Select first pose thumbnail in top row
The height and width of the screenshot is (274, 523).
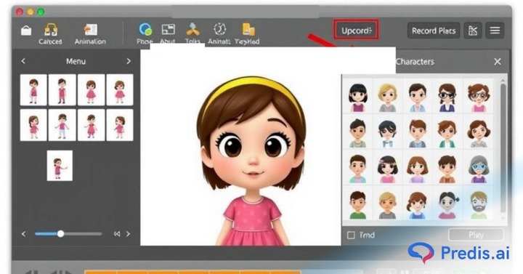coord(33,90)
